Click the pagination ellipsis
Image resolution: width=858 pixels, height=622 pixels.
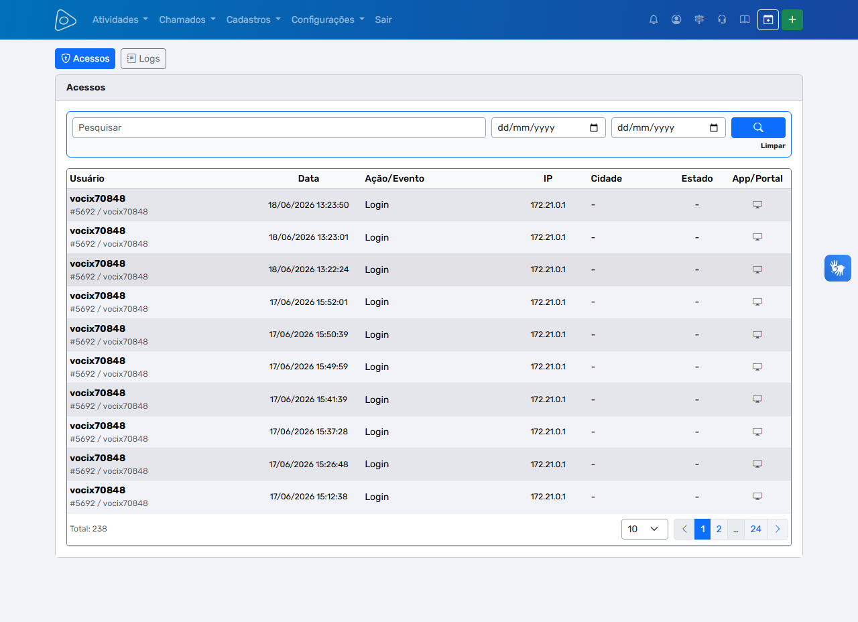(x=735, y=529)
